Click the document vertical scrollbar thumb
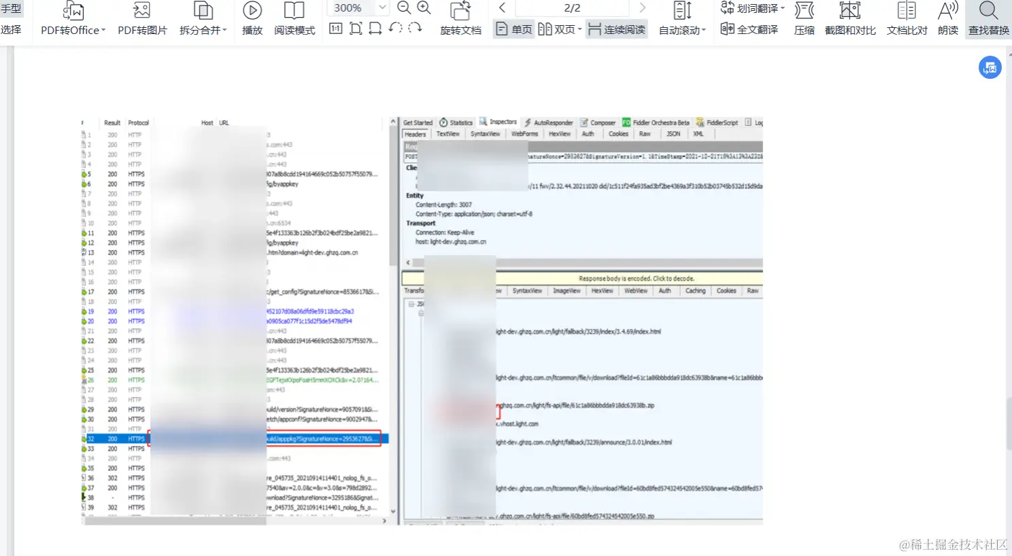Viewport: 1012px width, 556px height. [1008, 423]
